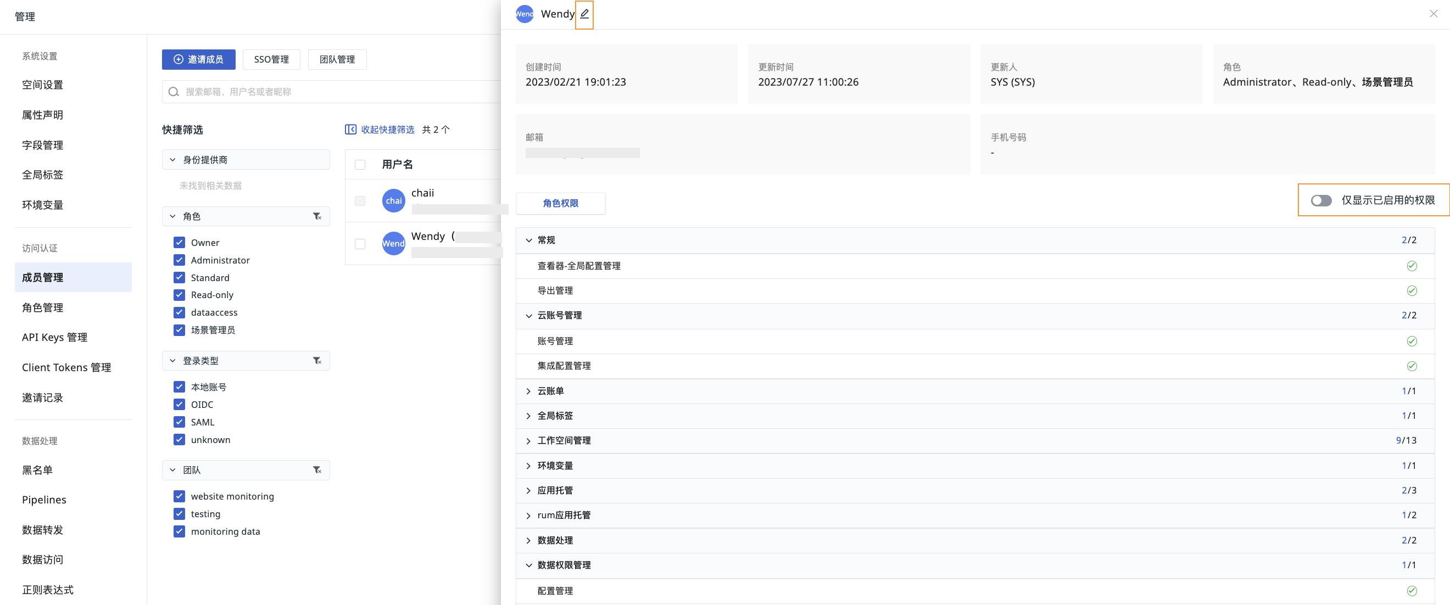Viewport: 1450px width, 605px height.
Task: Select the 角色权限 tab
Action: point(560,203)
